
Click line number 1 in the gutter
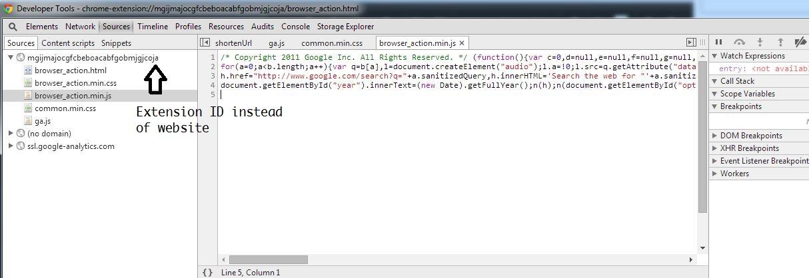pos(213,58)
